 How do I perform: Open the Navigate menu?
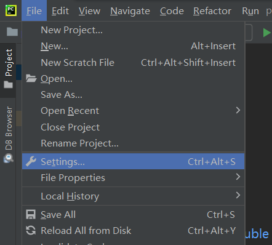click(x=130, y=11)
